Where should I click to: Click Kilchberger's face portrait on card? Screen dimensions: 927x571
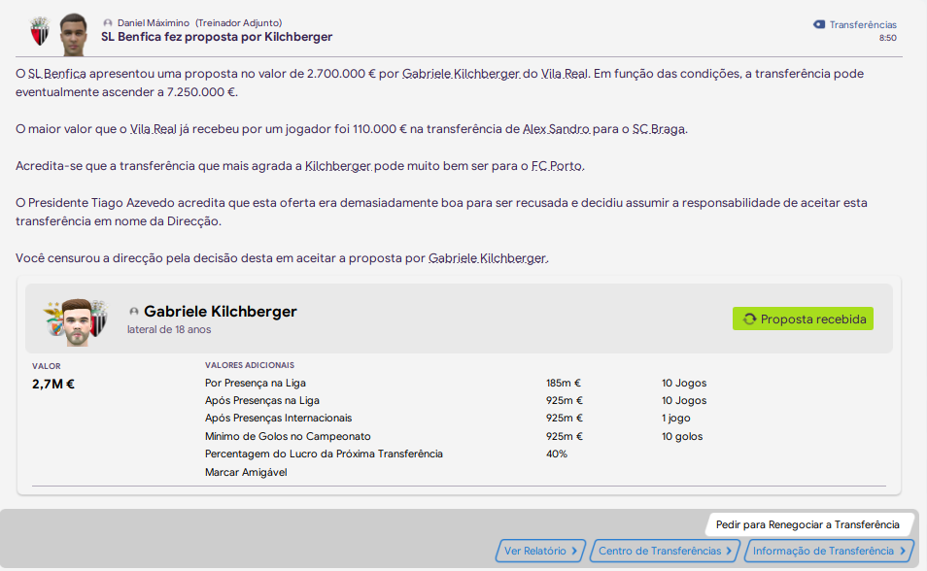pos(78,322)
